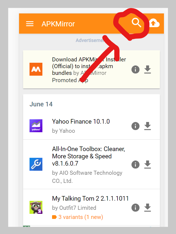Click the All-In-One Toolbox wrench icon
176x234 pixels.
click(x=36, y=164)
